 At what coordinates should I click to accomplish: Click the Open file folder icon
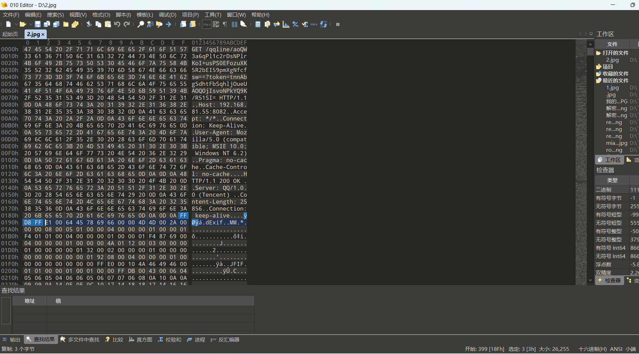click(x=23, y=24)
